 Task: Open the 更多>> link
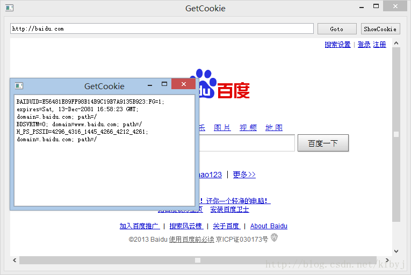(x=244, y=175)
